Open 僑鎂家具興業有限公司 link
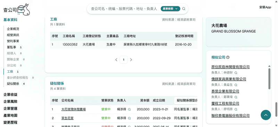This screenshot has width=278, height=127. [229, 79]
